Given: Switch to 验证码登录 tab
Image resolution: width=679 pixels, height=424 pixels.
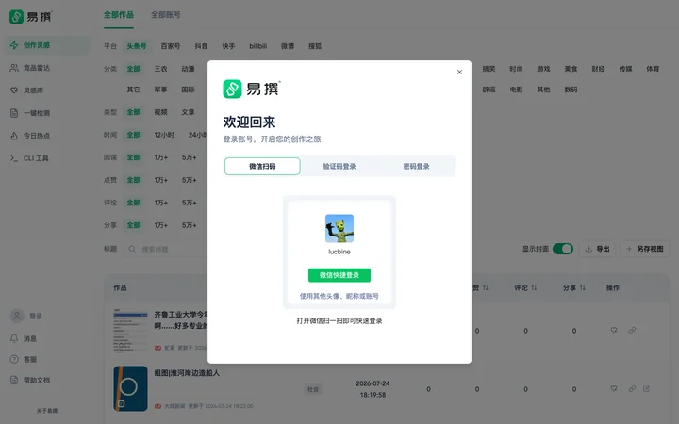Looking at the screenshot, I should 339,166.
